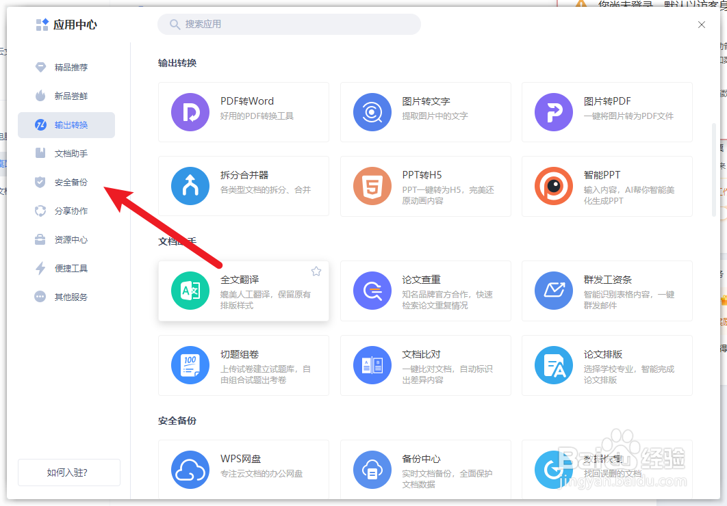Favorite 全文翻译 with the star icon
The image size is (727, 506).
pos(316,271)
